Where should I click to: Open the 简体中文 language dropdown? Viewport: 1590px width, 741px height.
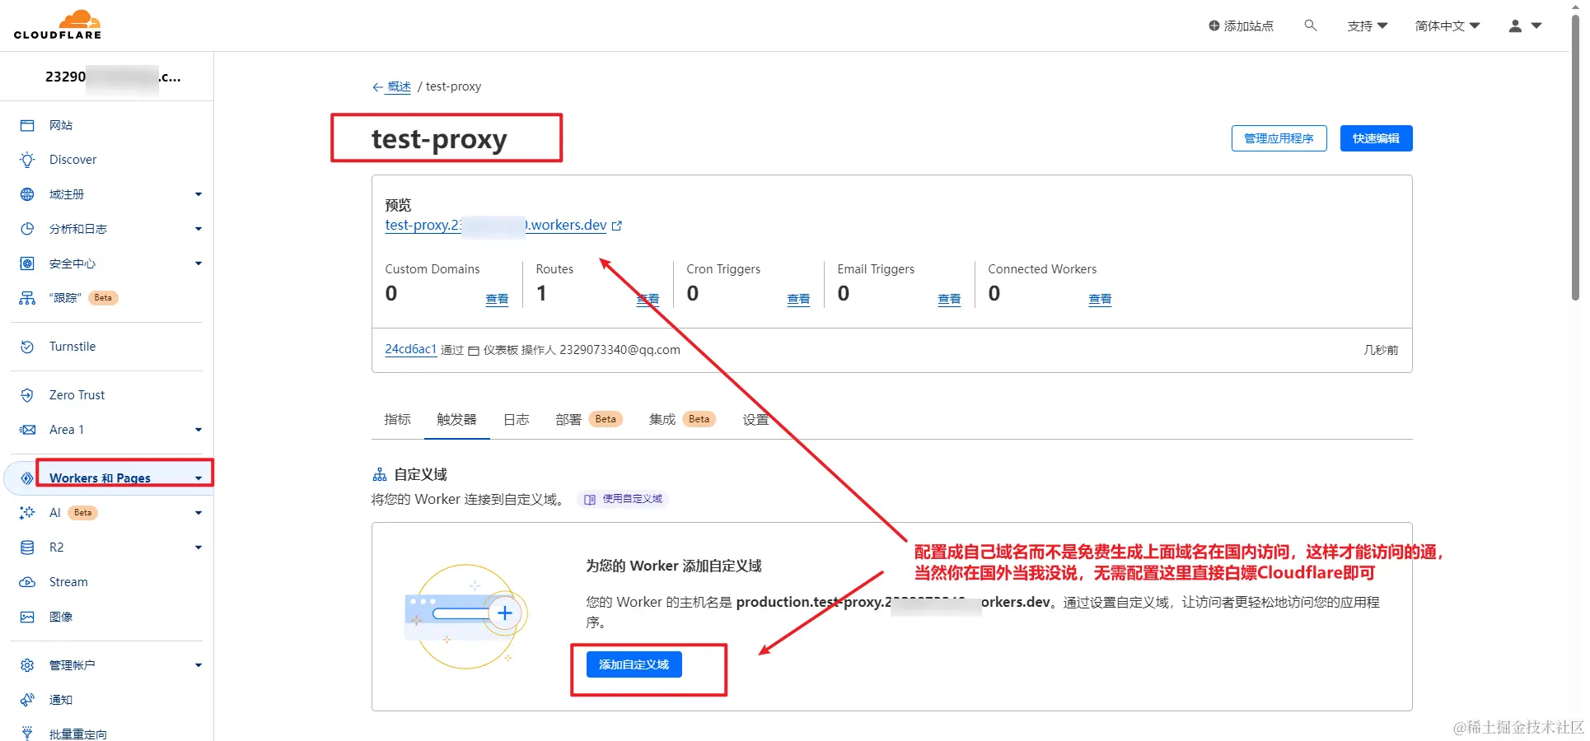(x=1447, y=26)
